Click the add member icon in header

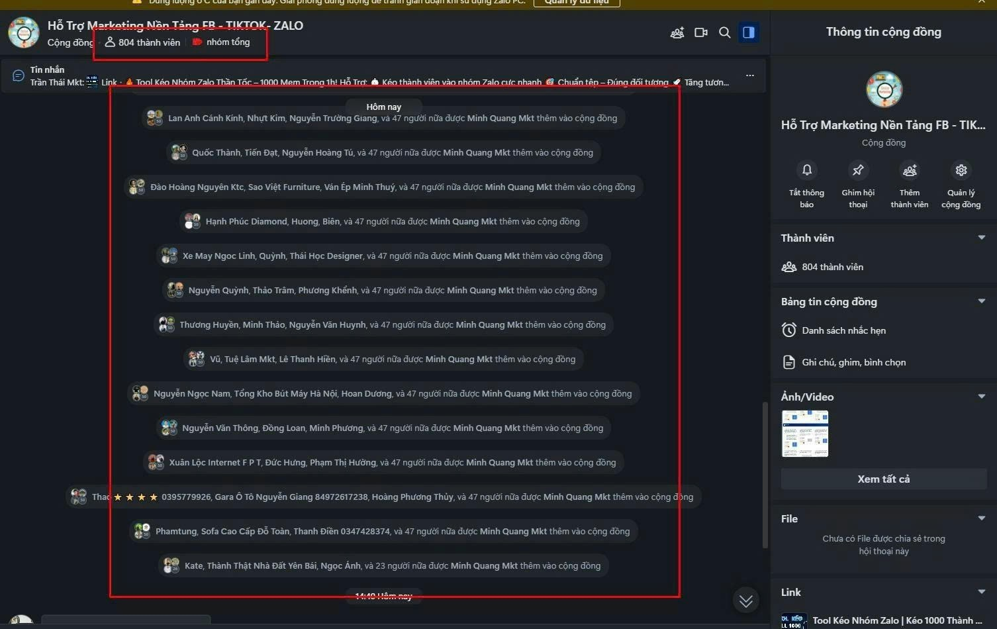(x=677, y=32)
